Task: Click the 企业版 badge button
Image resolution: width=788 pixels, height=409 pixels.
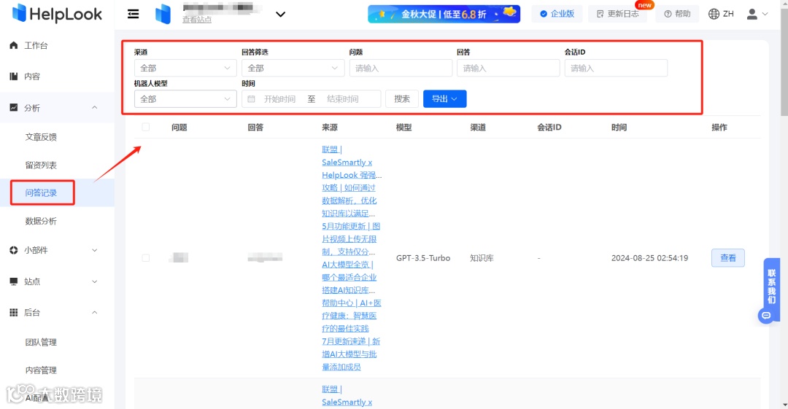Action: coord(557,14)
